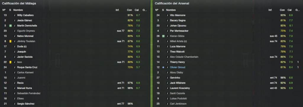The image size is (303, 107).
Task: Open Javier Saviola player profile
Action: [25, 57]
